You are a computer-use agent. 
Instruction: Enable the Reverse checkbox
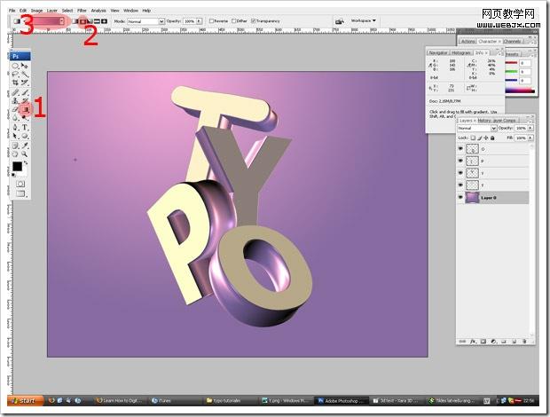tap(211, 21)
